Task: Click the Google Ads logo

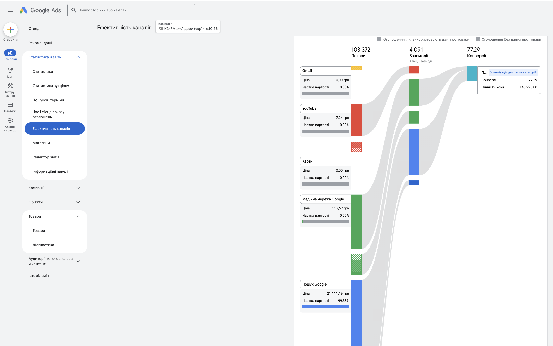Action: [x=40, y=10]
